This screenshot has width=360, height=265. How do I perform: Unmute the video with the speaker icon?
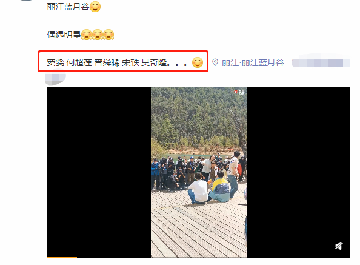339,246
